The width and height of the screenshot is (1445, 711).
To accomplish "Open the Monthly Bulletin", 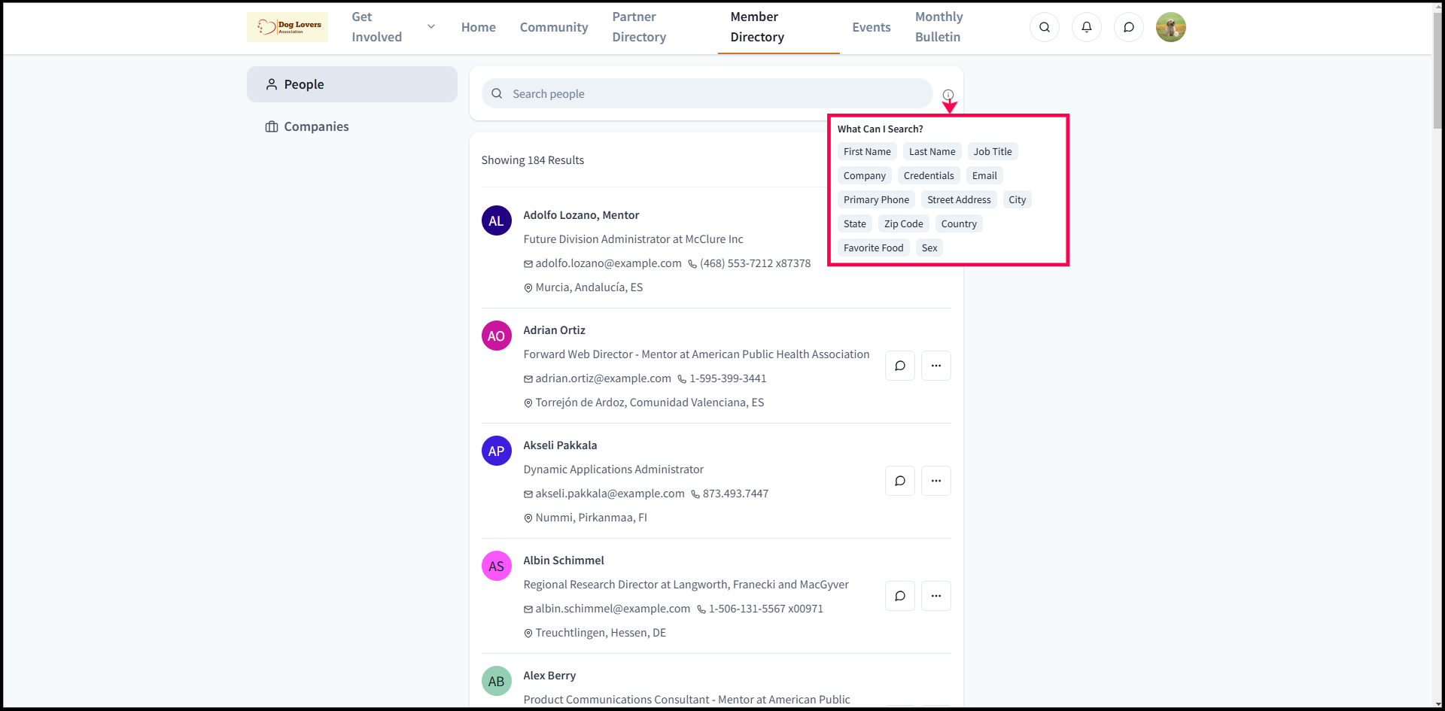I will [x=938, y=27].
